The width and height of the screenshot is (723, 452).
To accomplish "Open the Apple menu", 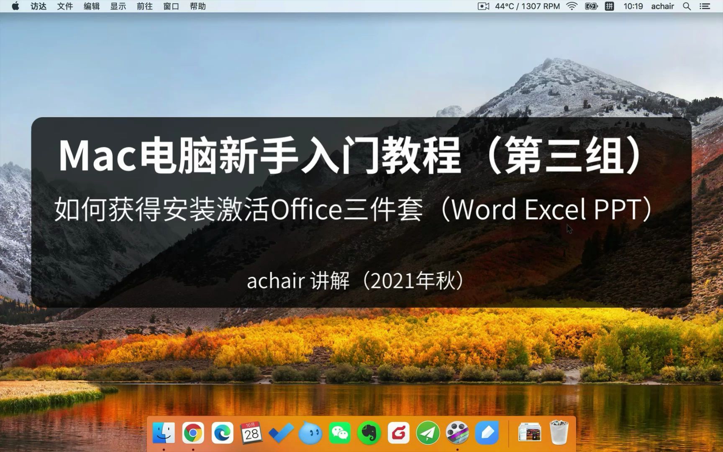I will [15, 6].
